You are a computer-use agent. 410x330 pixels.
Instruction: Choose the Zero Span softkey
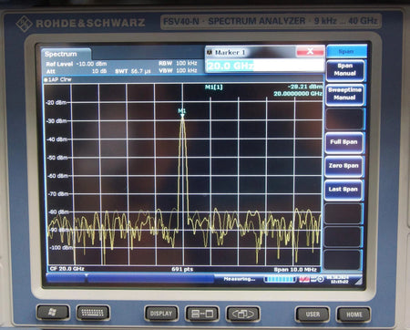point(343,166)
